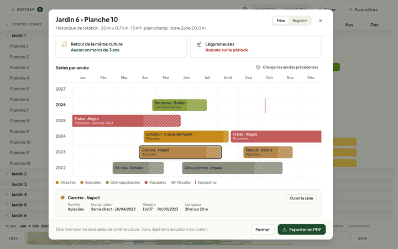Click the Nov column header in background calendar

click(x=349, y=25)
